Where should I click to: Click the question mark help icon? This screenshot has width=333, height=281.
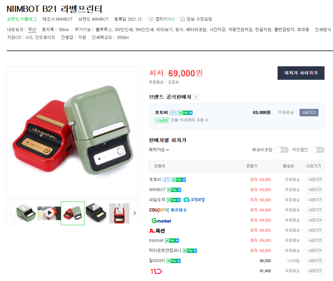point(196,97)
